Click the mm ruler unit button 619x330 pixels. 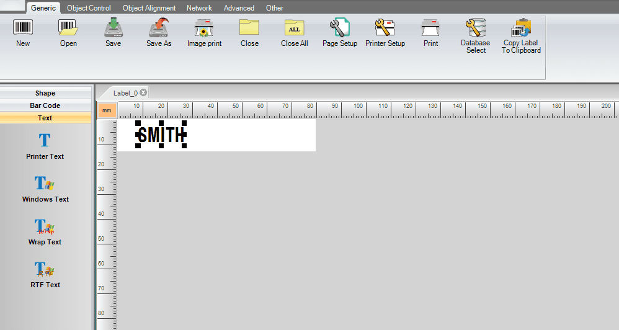pyautogui.click(x=107, y=110)
